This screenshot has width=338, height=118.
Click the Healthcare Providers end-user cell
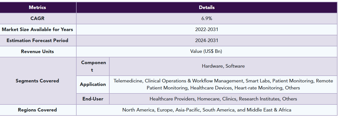tap(223, 99)
